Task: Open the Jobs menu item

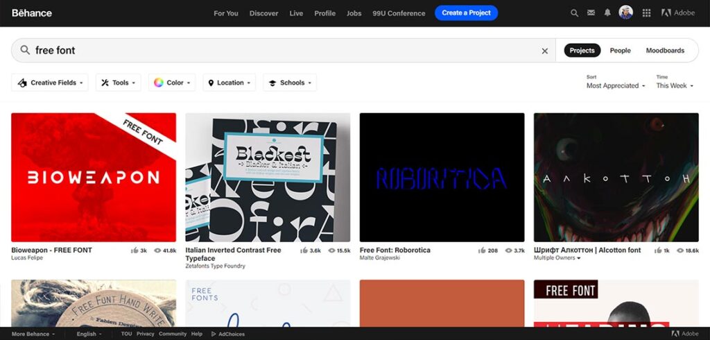Action: pos(354,13)
